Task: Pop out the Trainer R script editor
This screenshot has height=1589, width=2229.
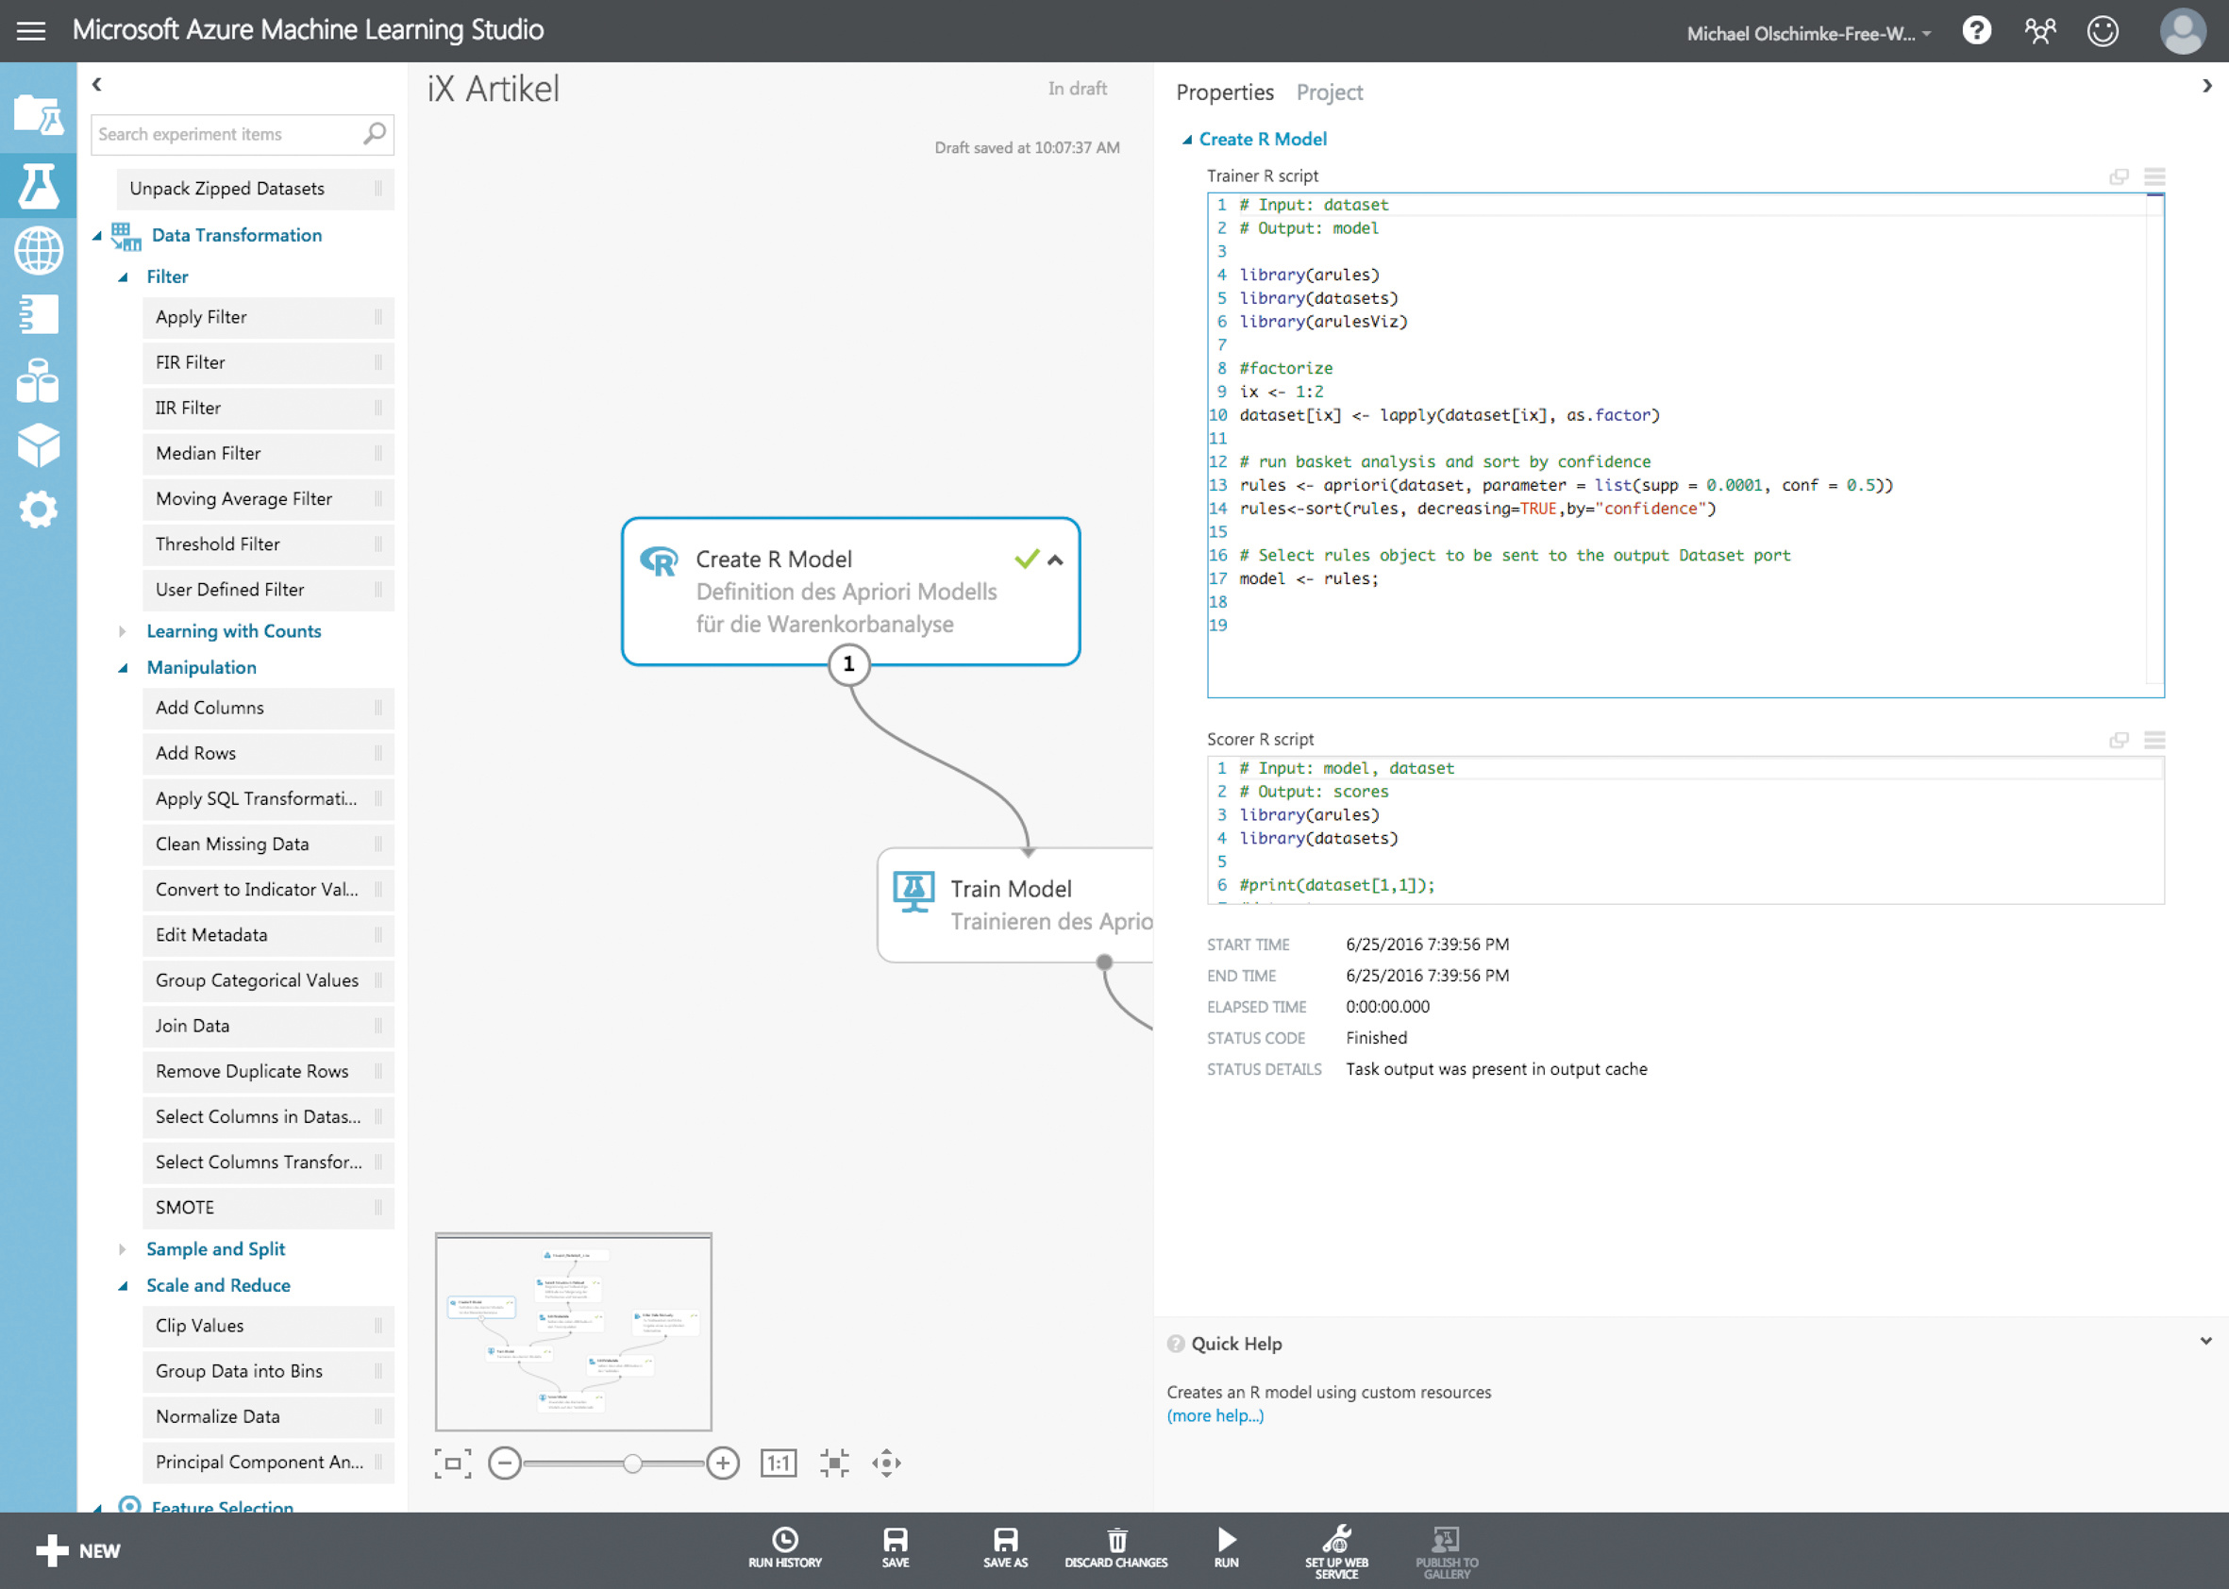Action: coord(2119,177)
